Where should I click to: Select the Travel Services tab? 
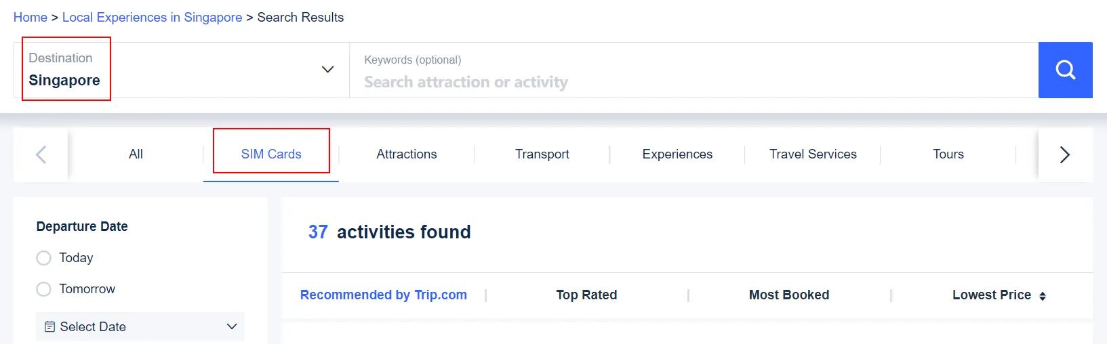pyautogui.click(x=813, y=154)
